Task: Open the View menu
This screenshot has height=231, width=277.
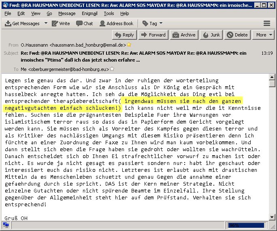Action: 36,13
